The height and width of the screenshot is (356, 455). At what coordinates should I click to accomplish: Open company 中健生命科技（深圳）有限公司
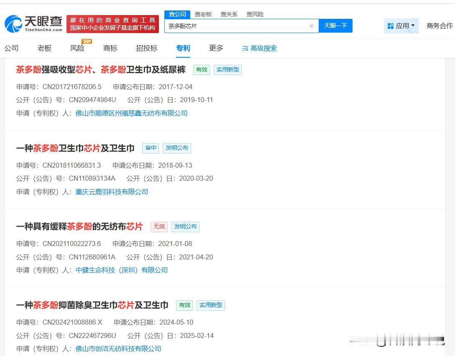point(122,270)
